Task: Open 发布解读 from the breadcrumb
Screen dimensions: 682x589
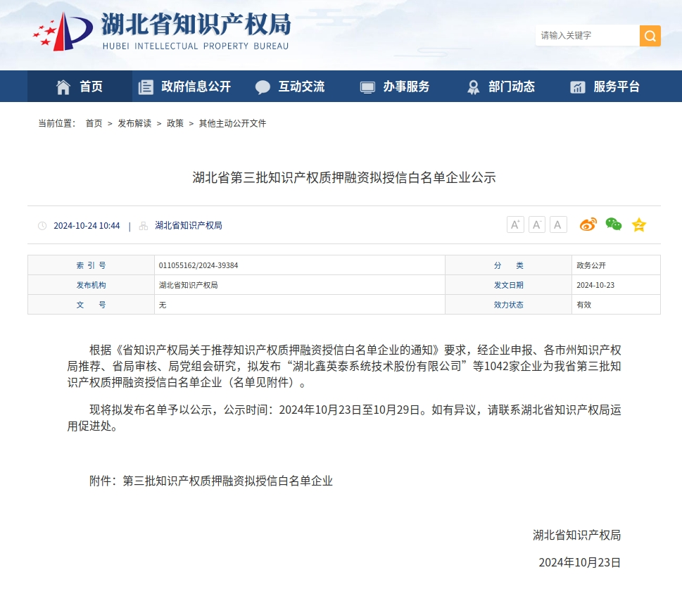Action: 134,123
